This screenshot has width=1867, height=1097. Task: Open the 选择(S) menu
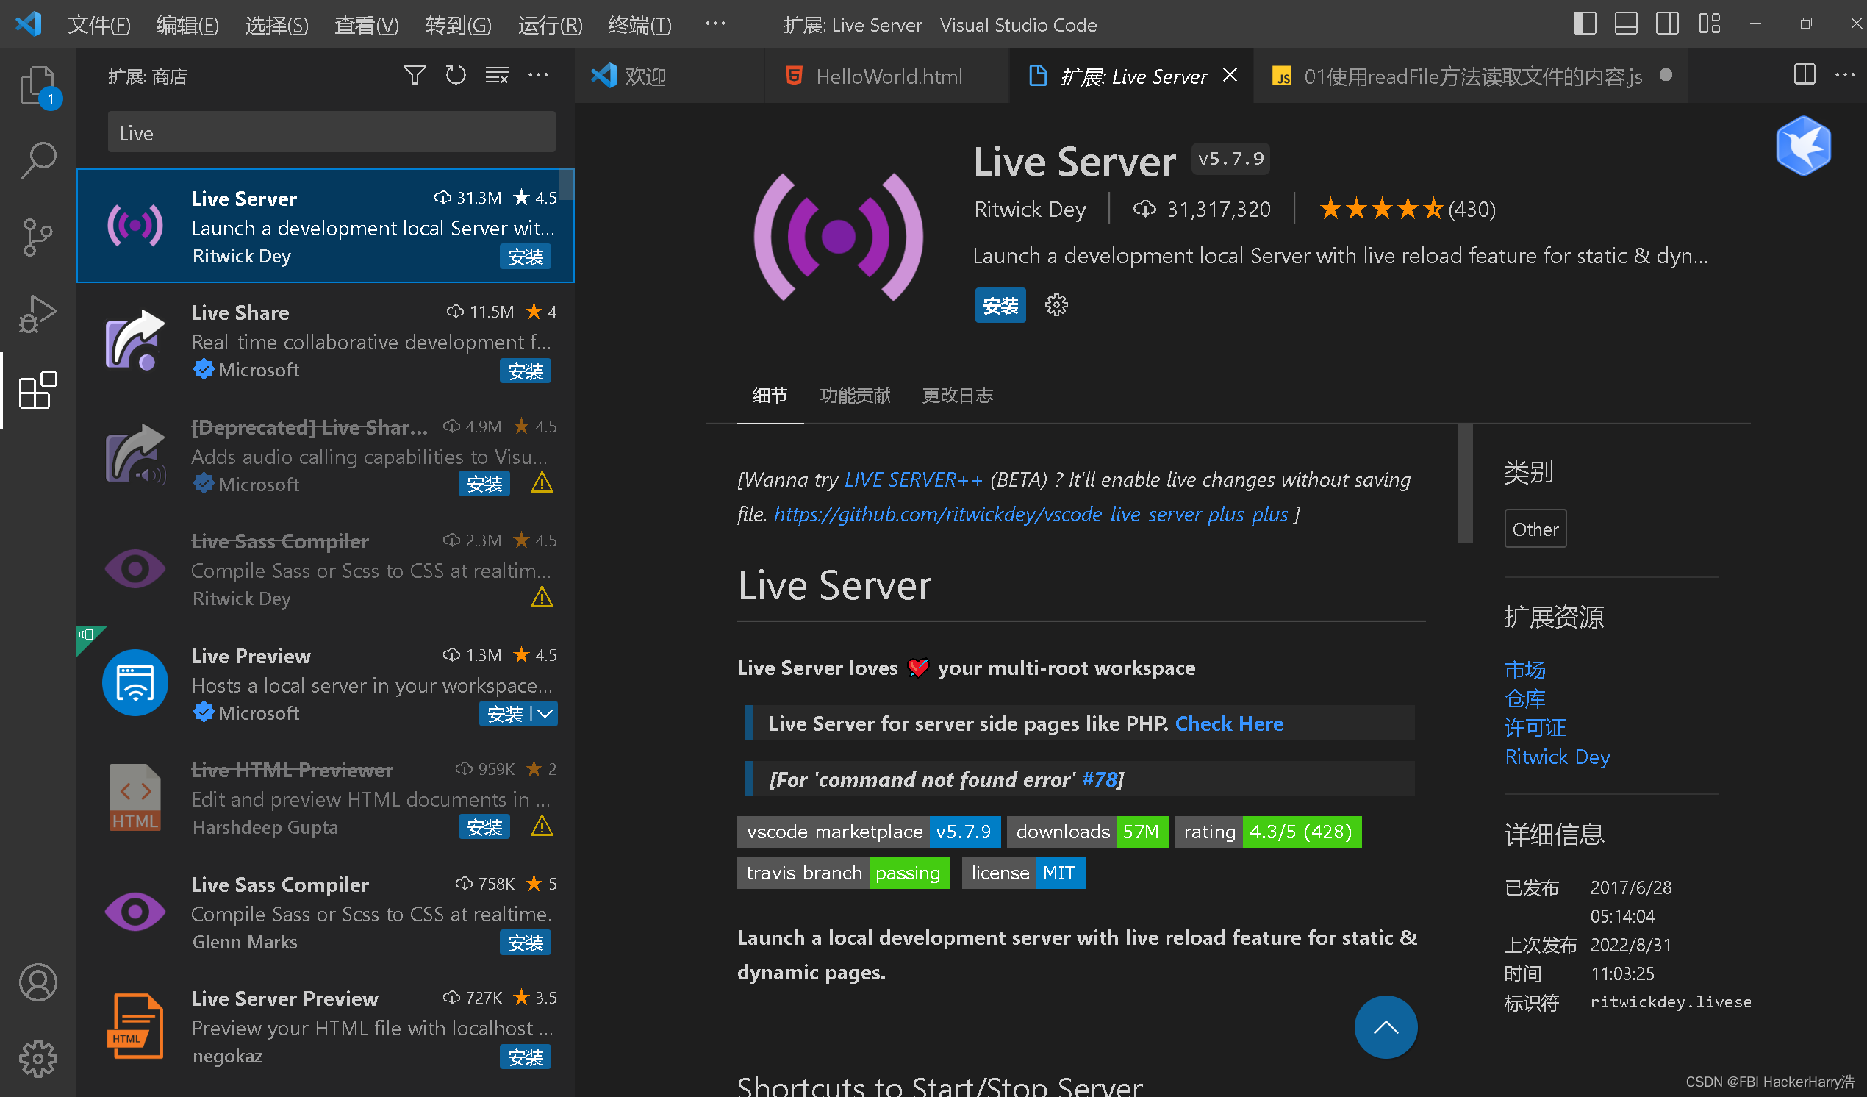click(276, 25)
